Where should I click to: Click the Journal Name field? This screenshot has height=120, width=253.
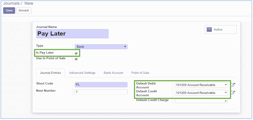click(72, 34)
